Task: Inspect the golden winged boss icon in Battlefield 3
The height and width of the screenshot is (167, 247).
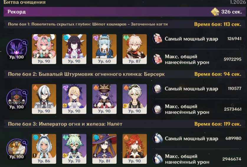Action: pyautogui.click(x=17, y=149)
